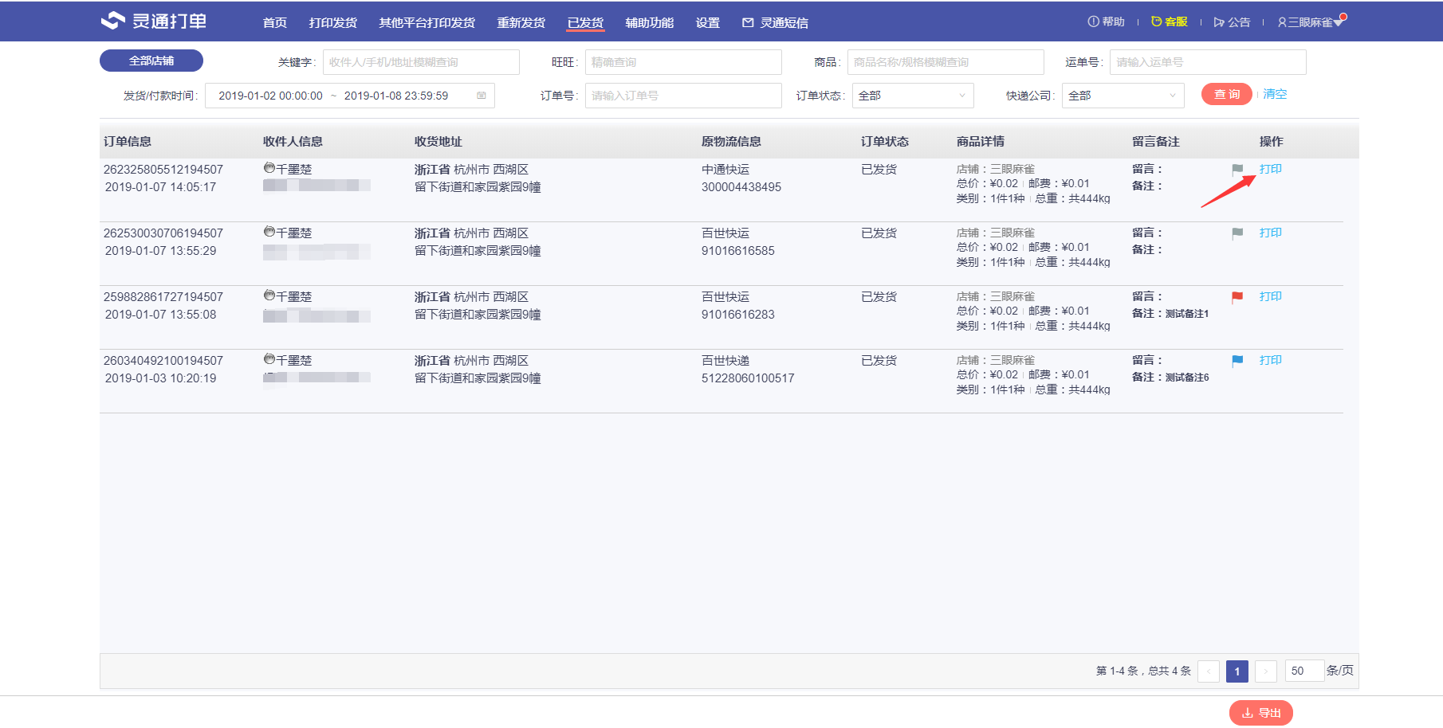Click page number 1

coord(1237,671)
